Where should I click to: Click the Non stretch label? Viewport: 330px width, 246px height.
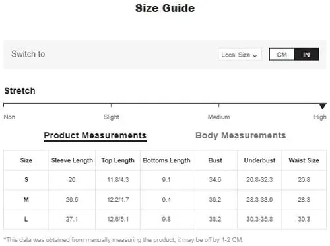click(9, 117)
